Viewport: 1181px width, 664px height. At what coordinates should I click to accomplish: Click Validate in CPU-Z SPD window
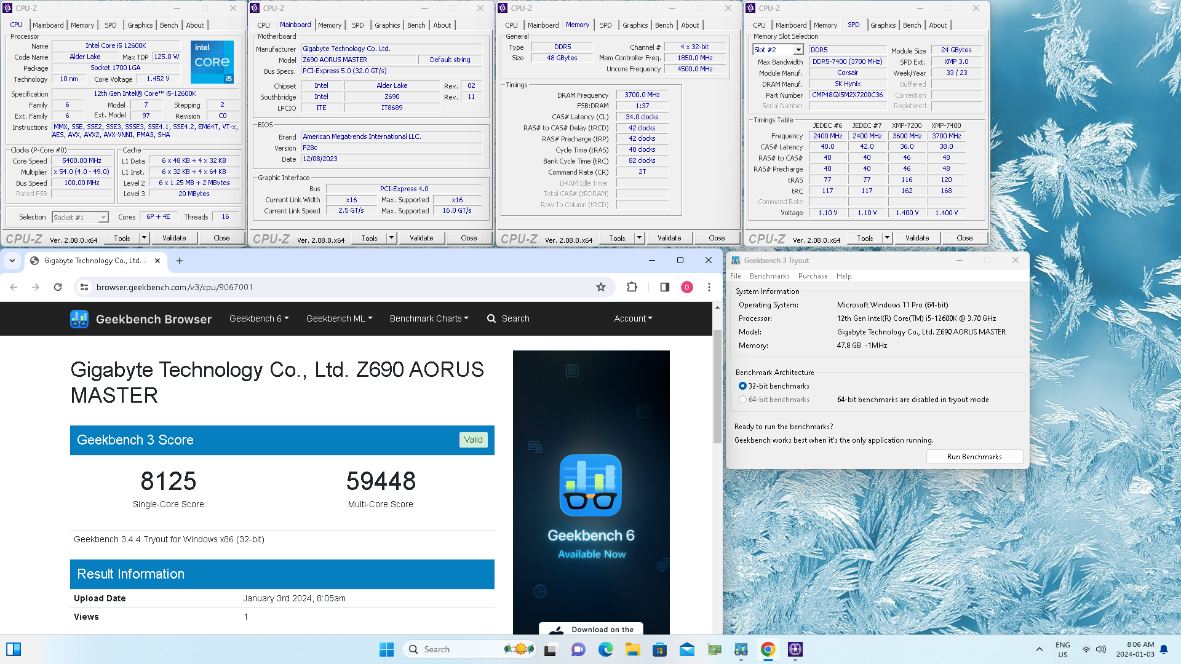(x=917, y=238)
